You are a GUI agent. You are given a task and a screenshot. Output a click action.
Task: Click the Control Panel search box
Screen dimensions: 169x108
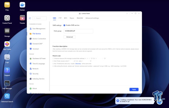tap(40, 18)
